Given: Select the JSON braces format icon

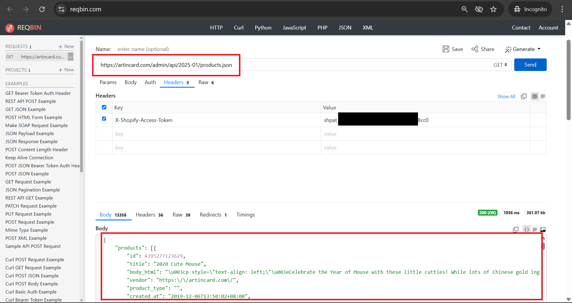Looking at the screenshot, I should pyautogui.click(x=527, y=230).
